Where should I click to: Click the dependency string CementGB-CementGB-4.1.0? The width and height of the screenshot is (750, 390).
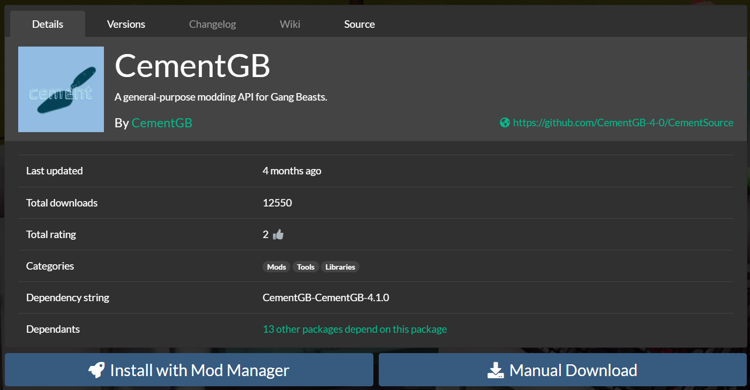click(326, 297)
